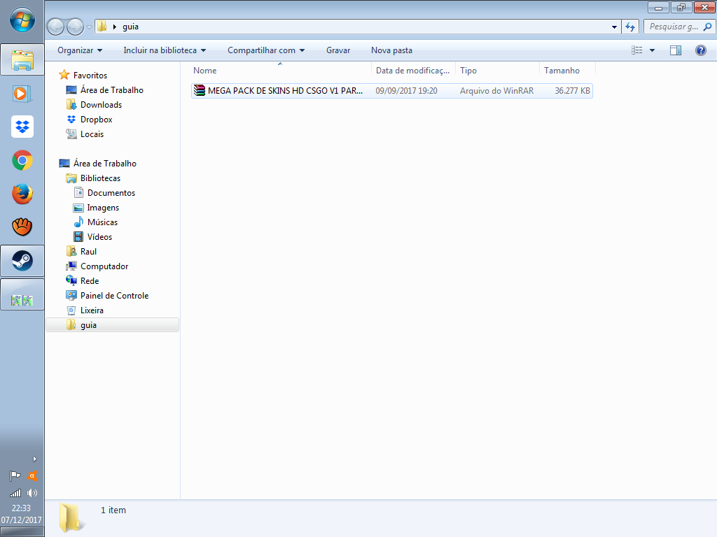Launch Firefox from the taskbar
Image resolution: width=717 pixels, height=537 pixels.
point(22,194)
